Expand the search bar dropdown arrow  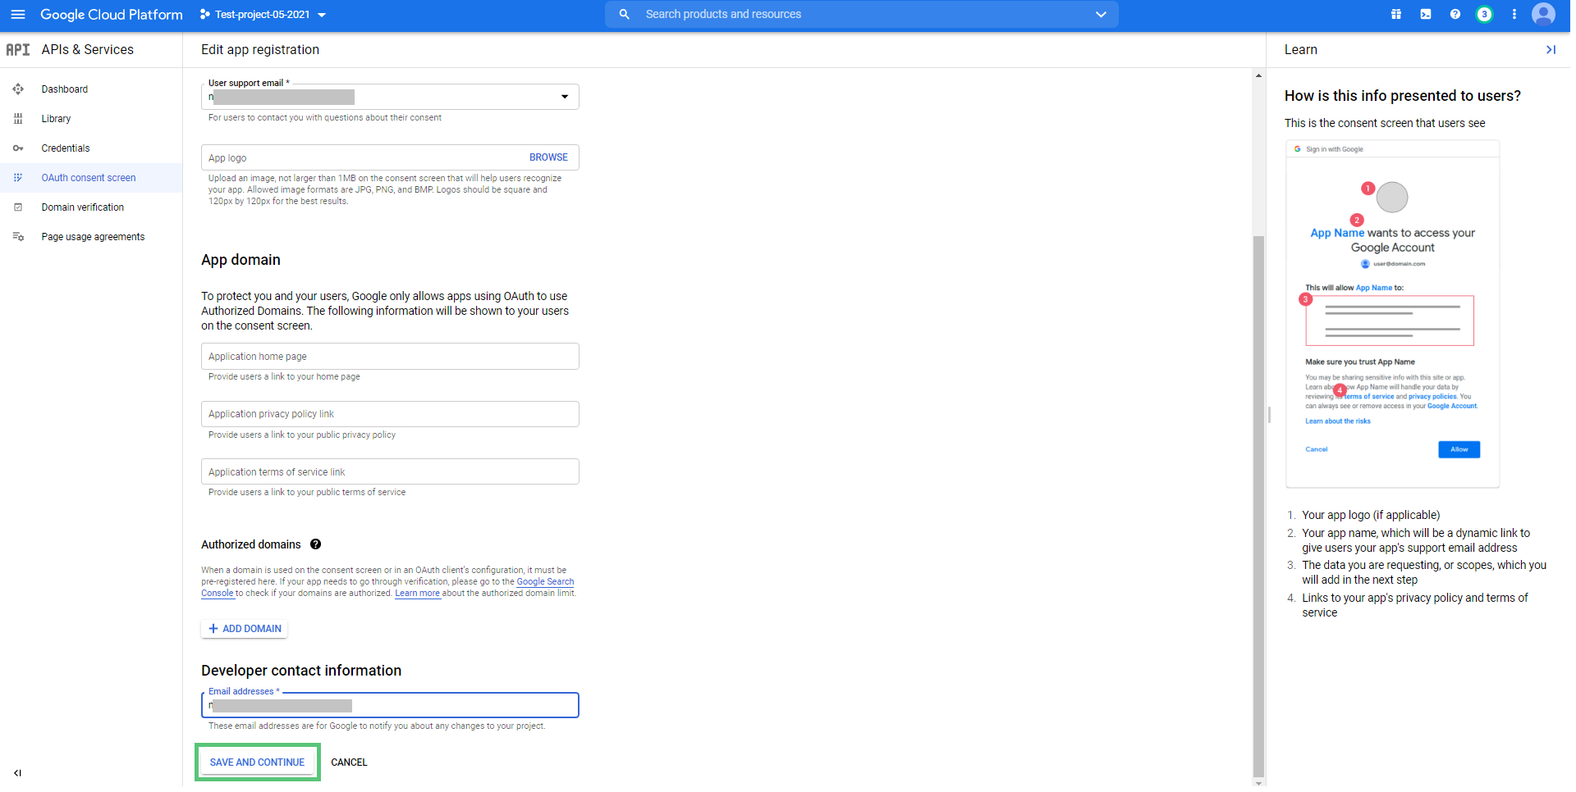click(x=1101, y=15)
